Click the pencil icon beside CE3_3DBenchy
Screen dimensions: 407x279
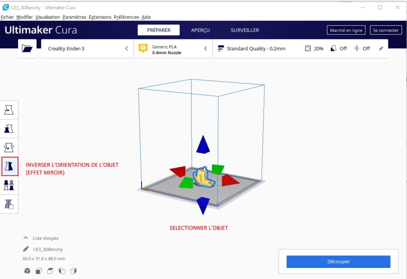point(26,249)
